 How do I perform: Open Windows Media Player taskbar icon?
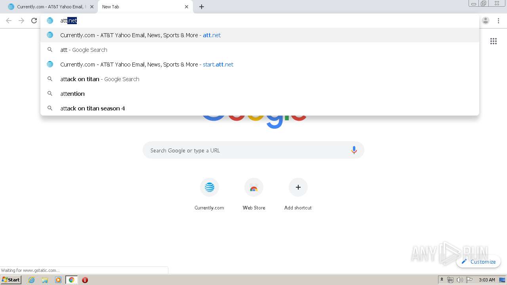(x=58, y=280)
